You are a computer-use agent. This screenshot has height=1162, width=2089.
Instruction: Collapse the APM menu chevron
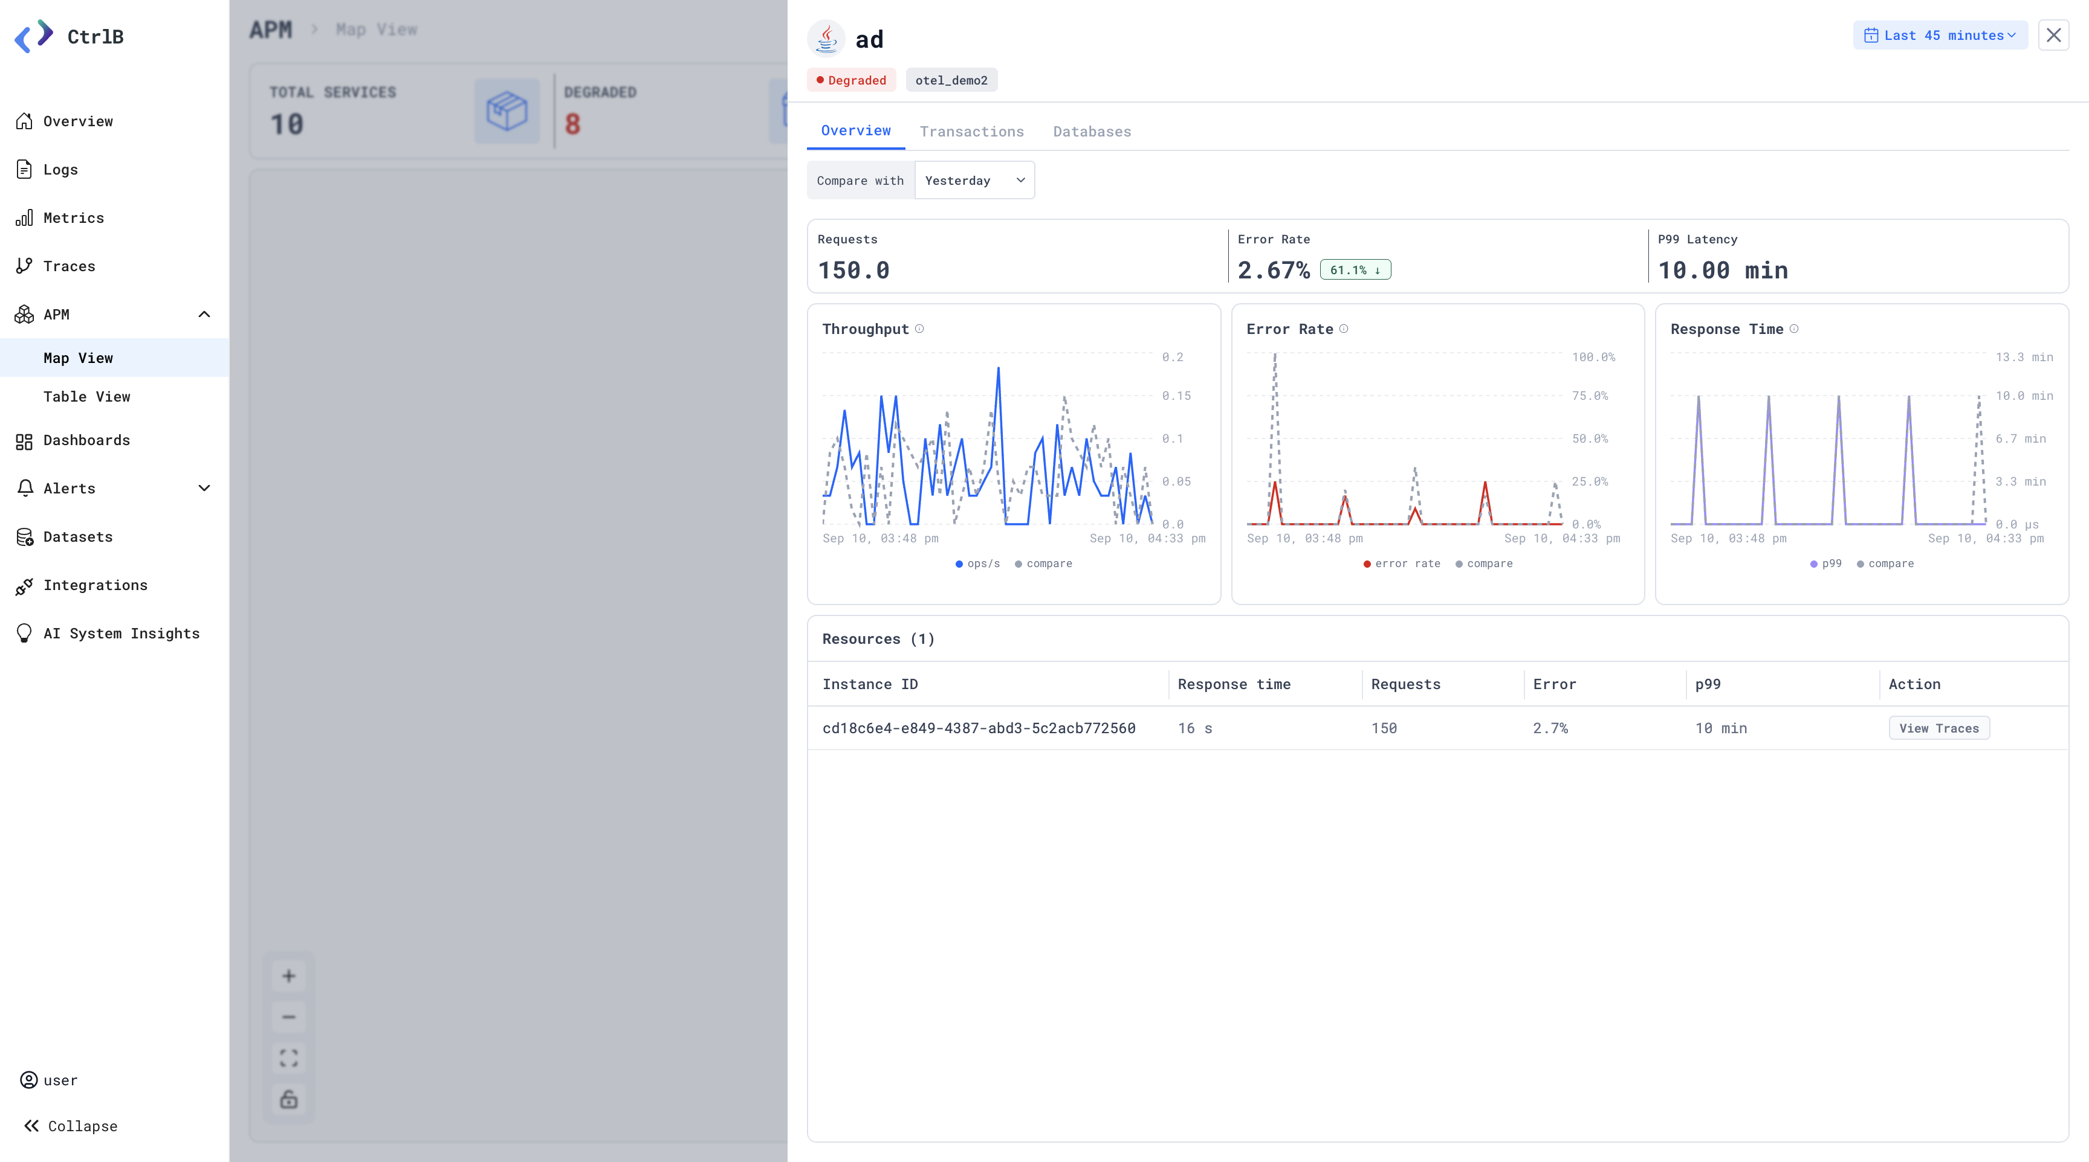tap(204, 315)
